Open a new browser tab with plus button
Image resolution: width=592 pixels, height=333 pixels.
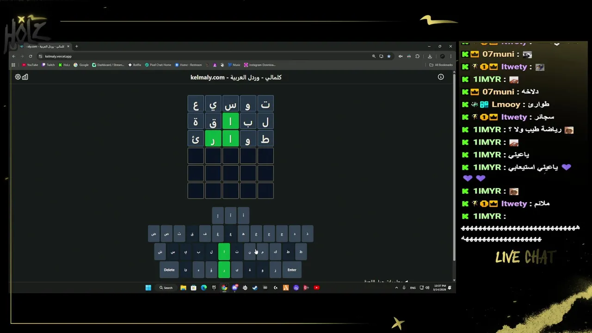77,46
